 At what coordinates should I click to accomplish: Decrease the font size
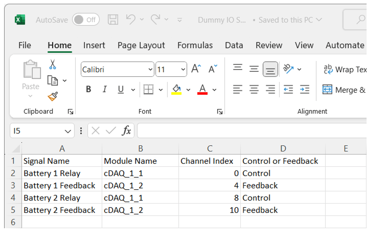(x=213, y=69)
